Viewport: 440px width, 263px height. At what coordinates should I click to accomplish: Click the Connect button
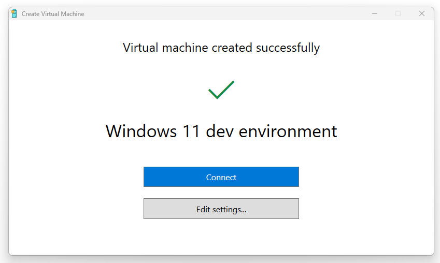click(221, 177)
